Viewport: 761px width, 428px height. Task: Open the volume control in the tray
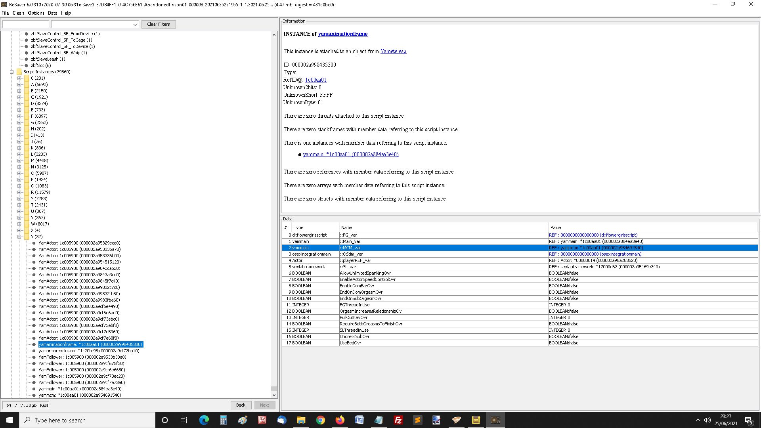click(x=707, y=420)
